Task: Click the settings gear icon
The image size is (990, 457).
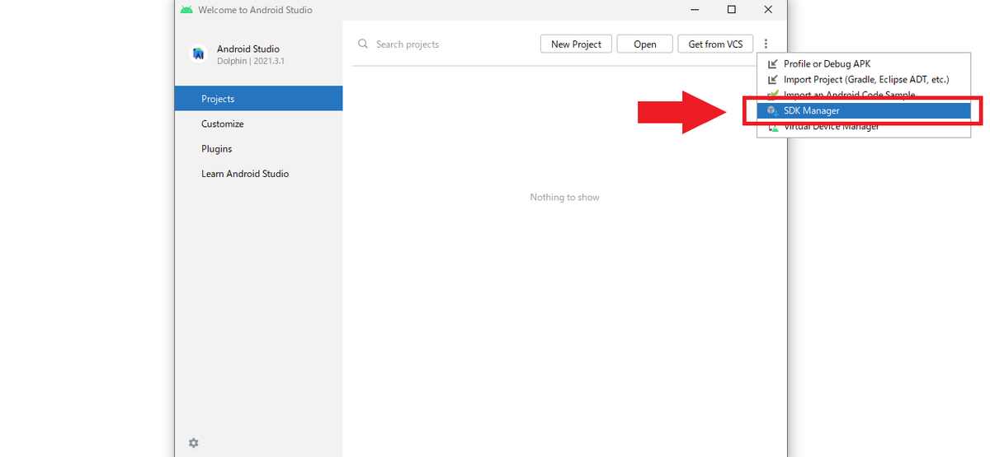Action: [193, 443]
